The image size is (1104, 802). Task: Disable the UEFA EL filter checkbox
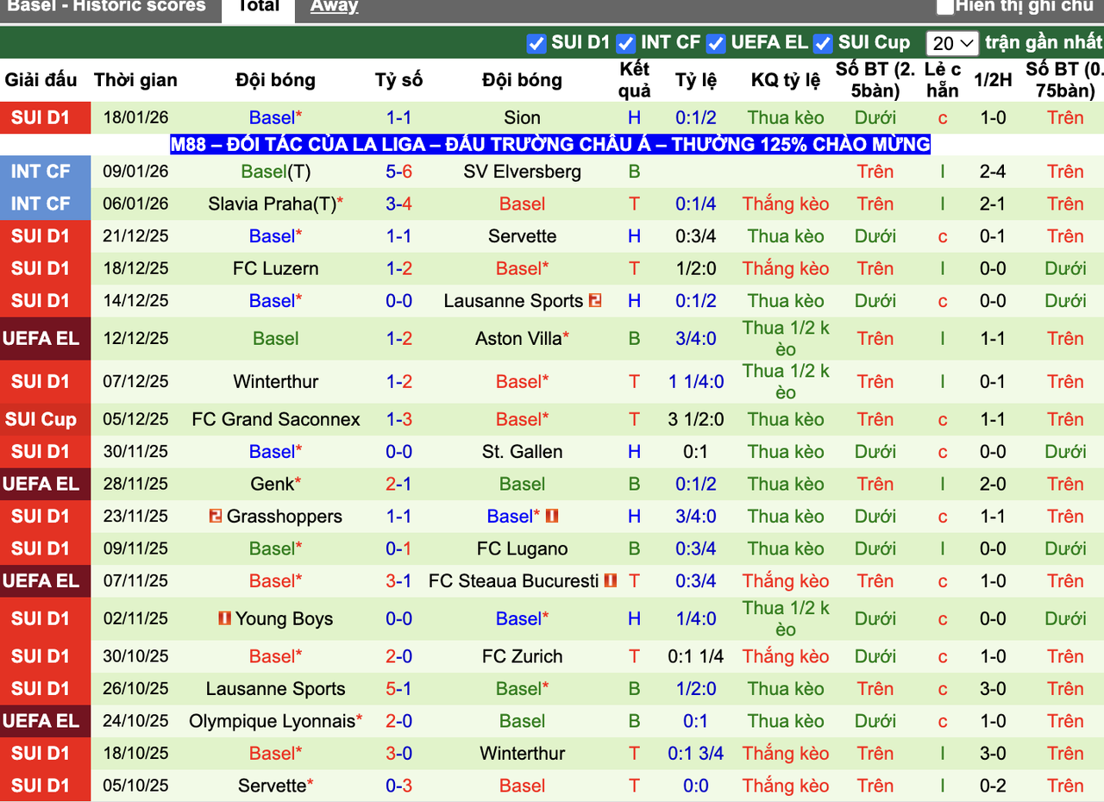(x=716, y=43)
